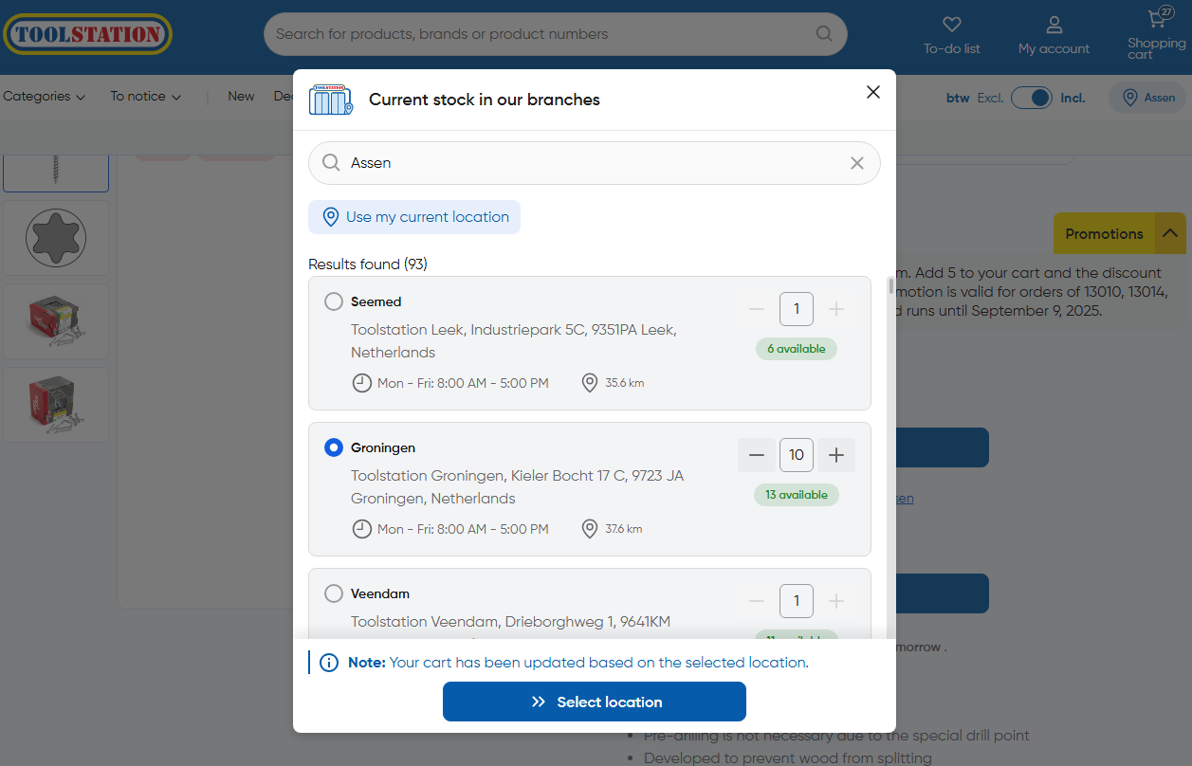
Task: Click Use my current location
Action: [x=414, y=217]
